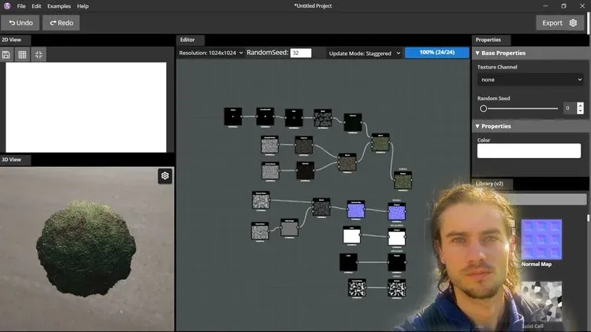Increment Random Seed with the up arrow
Viewport: 591px width, 332px height.
point(581,105)
